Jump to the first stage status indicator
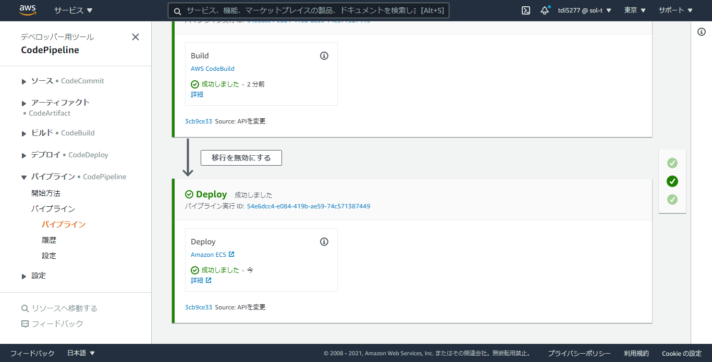This screenshot has width=712, height=362. point(672,163)
